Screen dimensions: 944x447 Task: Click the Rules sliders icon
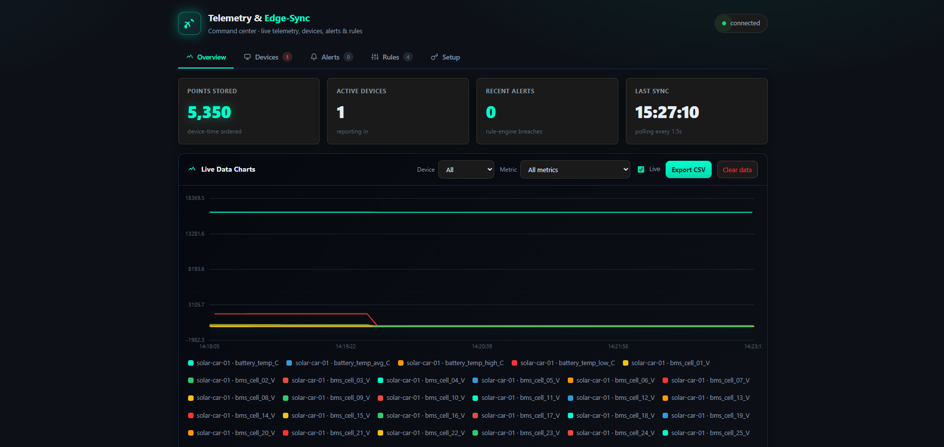tap(375, 57)
